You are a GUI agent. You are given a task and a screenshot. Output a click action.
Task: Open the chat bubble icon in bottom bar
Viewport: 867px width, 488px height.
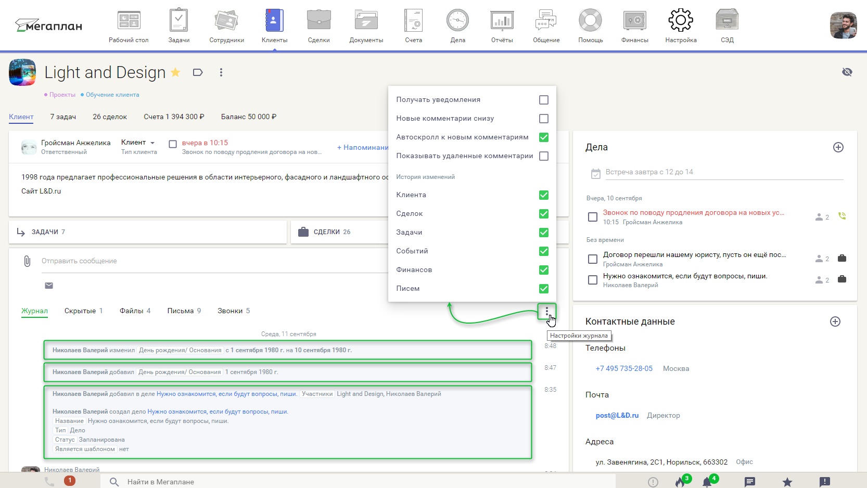tap(750, 482)
